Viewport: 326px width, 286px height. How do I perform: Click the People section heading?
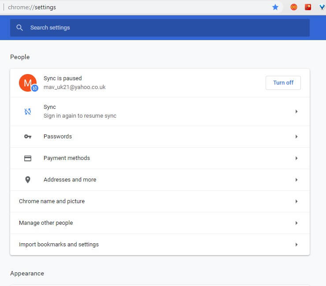[x=20, y=57]
